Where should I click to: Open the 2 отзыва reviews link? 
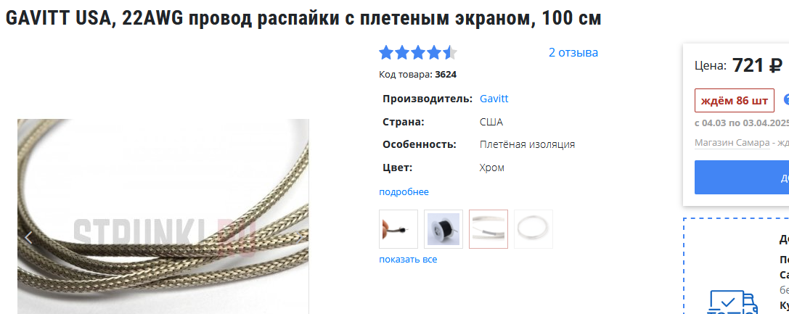click(573, 53)
